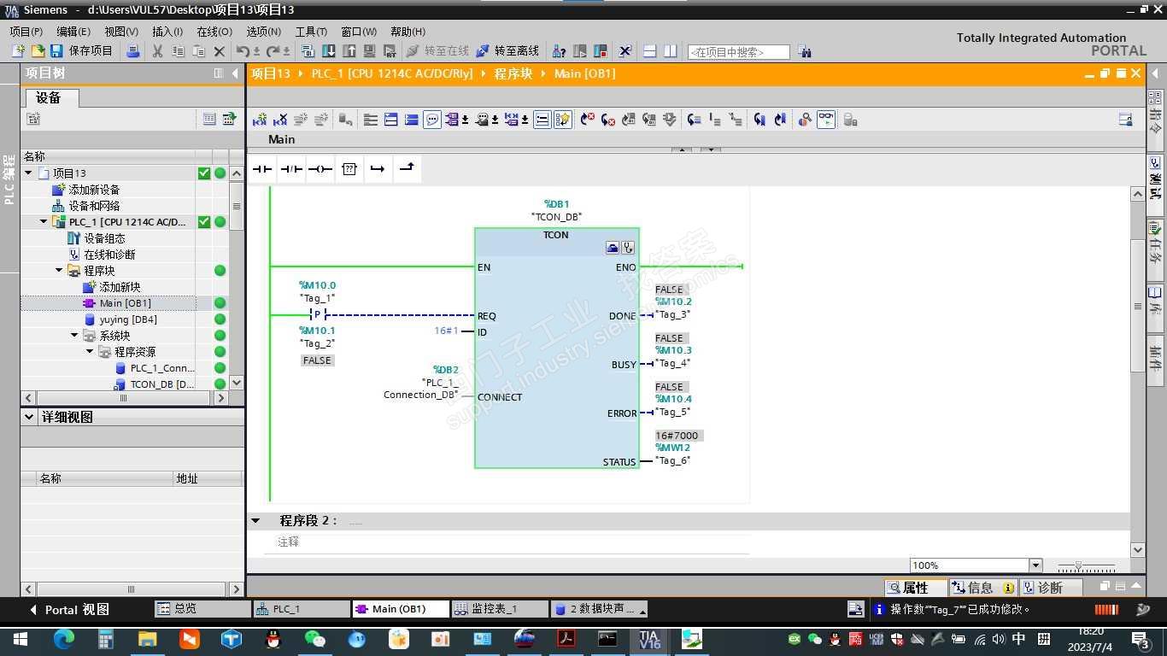The height and width of the screenshot is (656, 1167).
Task: Click the print icon in main toolbar
Action: (x=132, y=51)
